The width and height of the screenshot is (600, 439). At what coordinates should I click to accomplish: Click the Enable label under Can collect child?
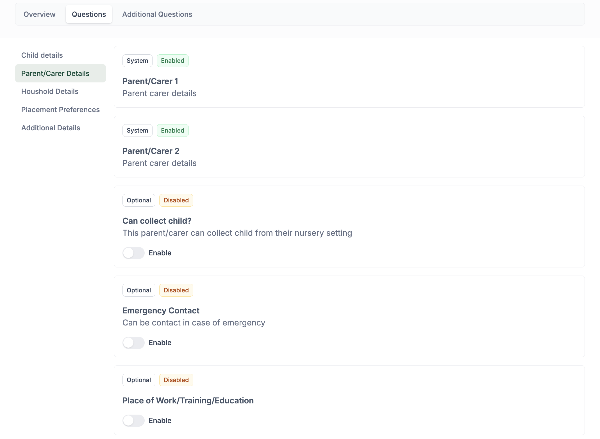tap(160, 253)
